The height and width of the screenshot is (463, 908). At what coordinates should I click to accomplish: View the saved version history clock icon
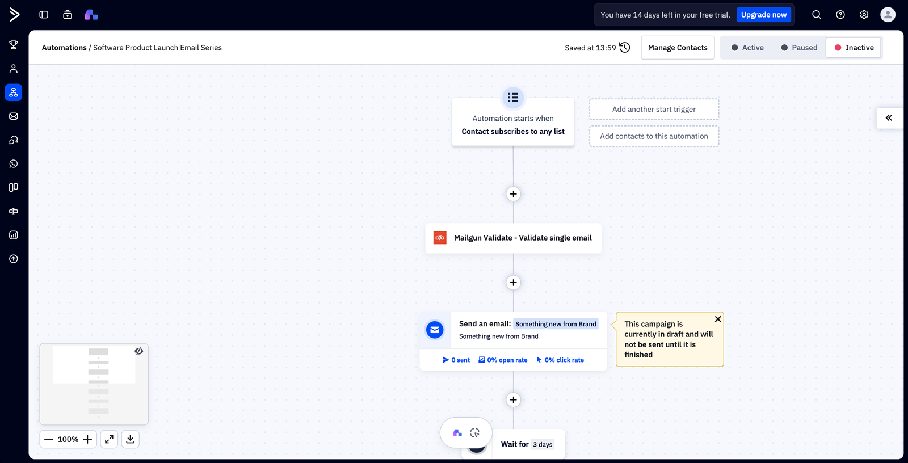tap(625, 48)
